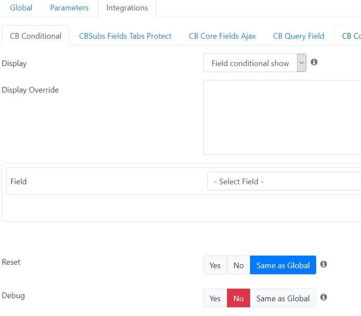This screenshot has height=316, width=361.
Task: Set Reset to No
Action: coord(238,265)
